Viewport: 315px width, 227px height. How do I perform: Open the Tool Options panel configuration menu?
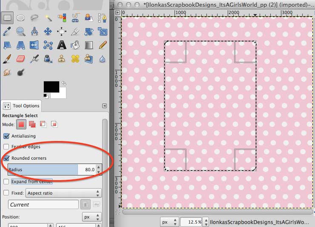104,106
